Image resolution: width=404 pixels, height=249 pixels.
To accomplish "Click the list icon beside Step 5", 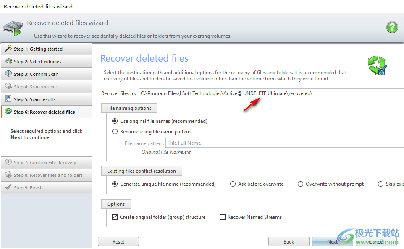I will (8, 99).
